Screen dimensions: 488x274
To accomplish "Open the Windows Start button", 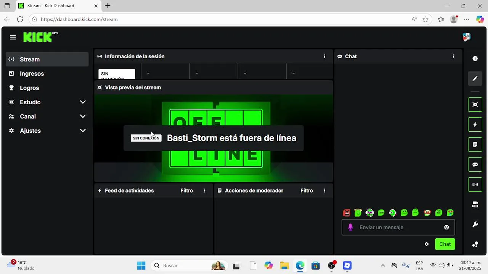I will [141, 266].
